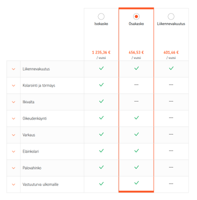Select the Liikennevakuutus radio button

[x=171, y=16]
